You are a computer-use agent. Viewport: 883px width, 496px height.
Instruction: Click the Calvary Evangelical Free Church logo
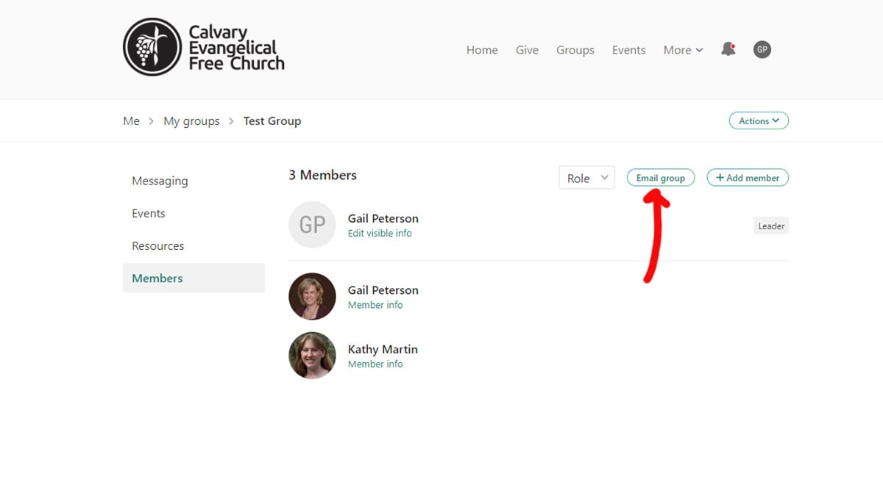203,48
